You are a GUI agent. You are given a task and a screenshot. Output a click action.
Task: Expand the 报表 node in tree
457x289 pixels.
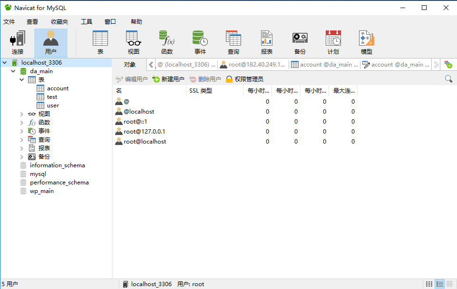click(21, 148)
